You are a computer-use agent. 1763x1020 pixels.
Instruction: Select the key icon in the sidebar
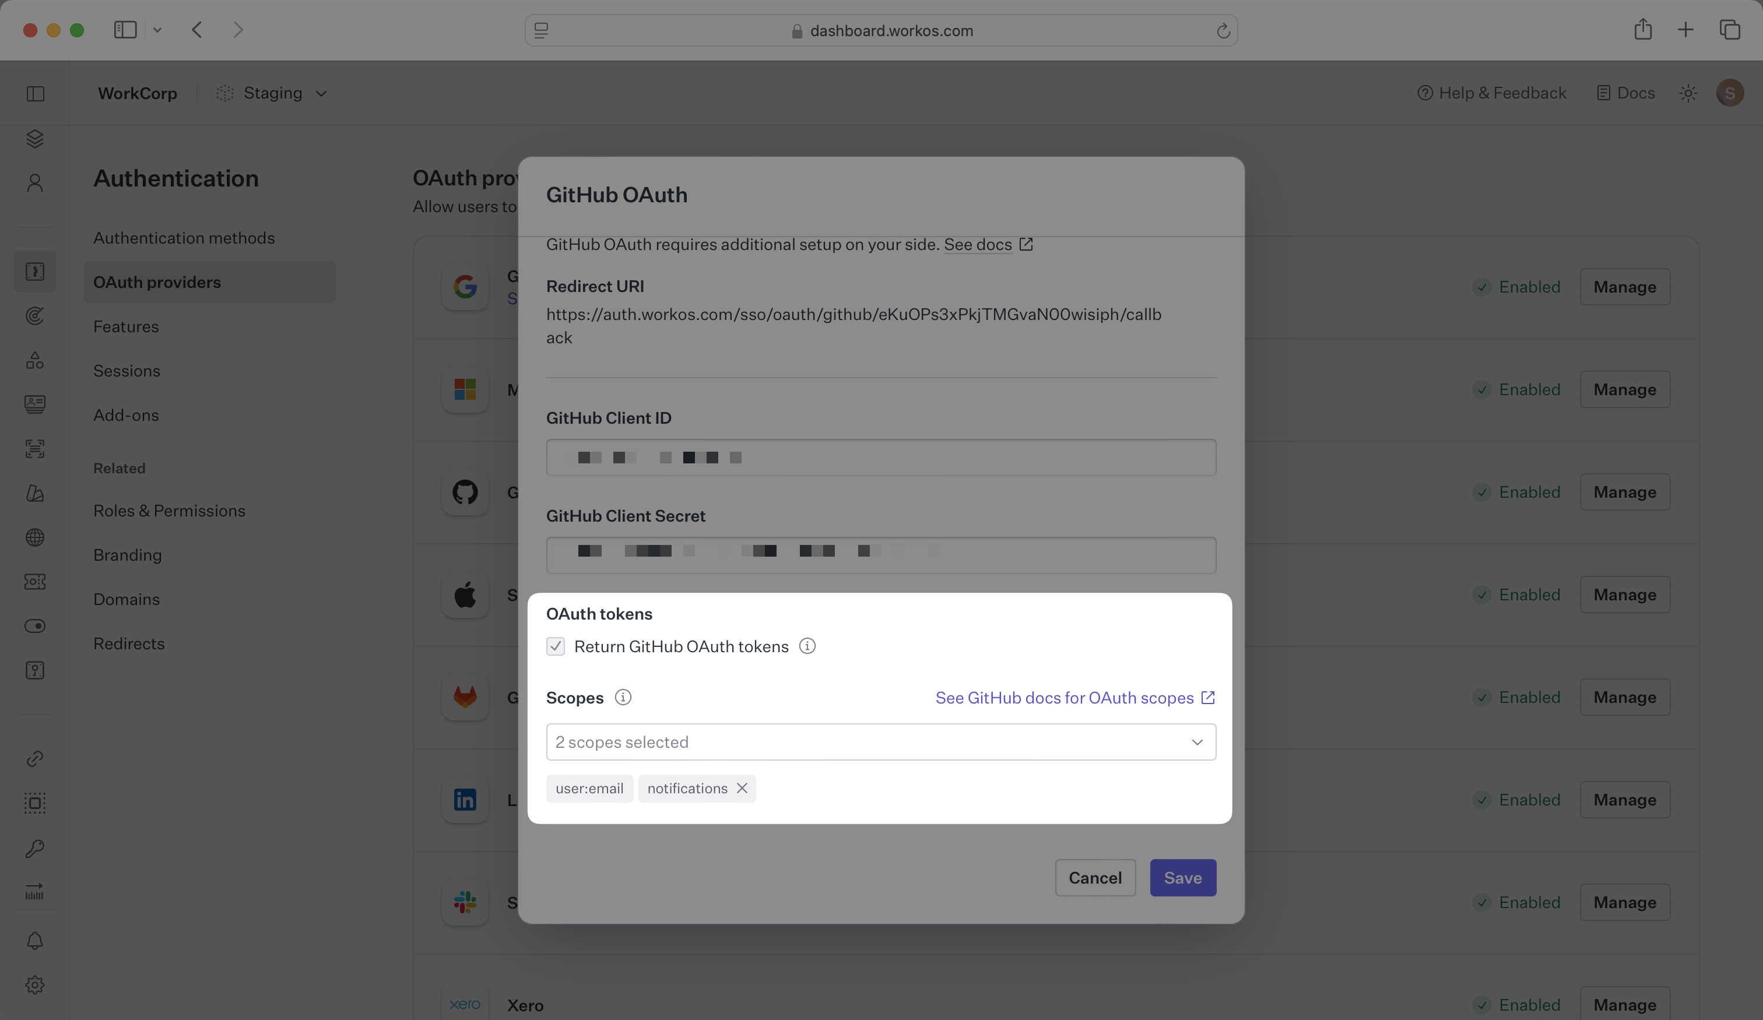click(35, 848)
